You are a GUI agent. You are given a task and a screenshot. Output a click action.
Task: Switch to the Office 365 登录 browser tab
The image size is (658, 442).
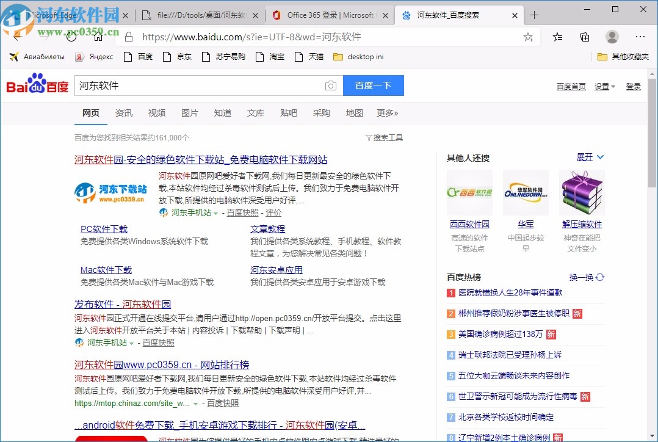click(328, 16)
